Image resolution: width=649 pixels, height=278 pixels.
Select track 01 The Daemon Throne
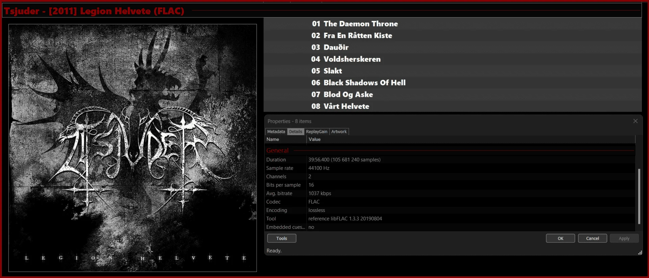point(453,24)
